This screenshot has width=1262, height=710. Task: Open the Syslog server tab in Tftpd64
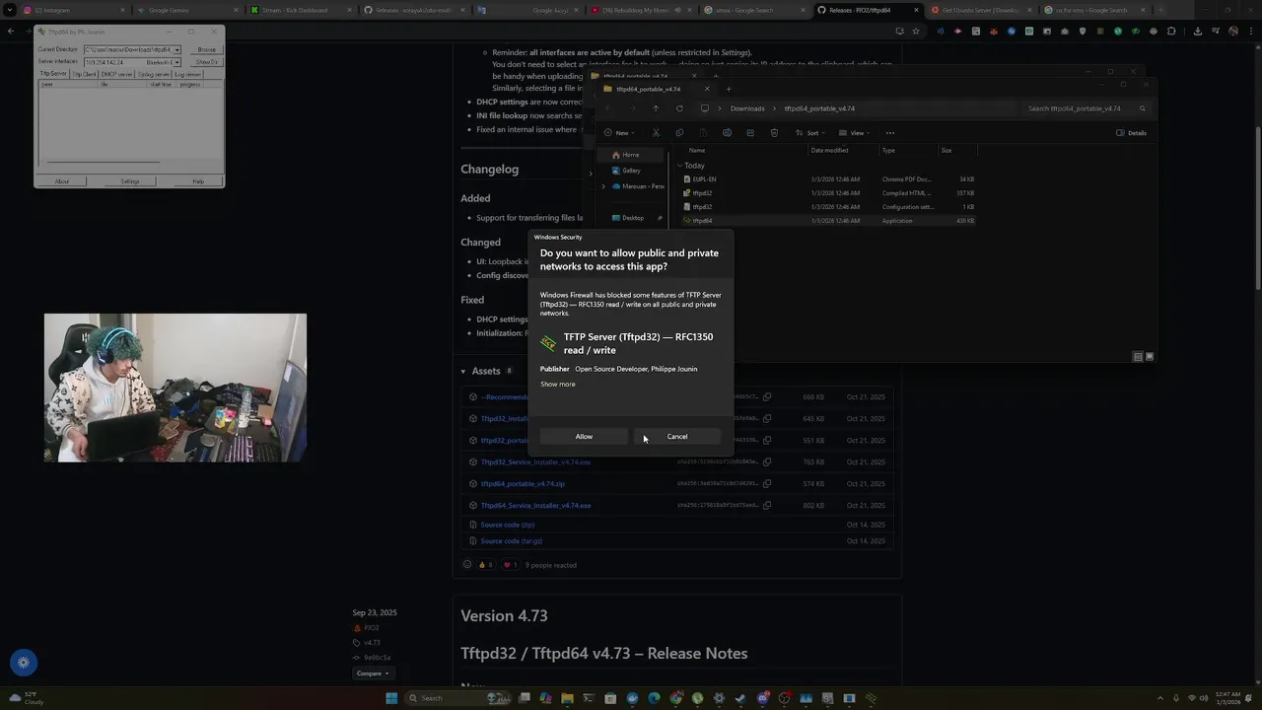pos(153,74)
